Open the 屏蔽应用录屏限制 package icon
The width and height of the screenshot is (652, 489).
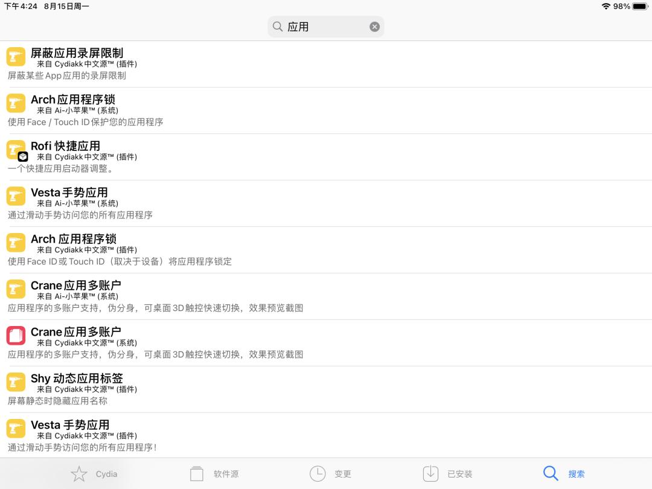point(16,57)
